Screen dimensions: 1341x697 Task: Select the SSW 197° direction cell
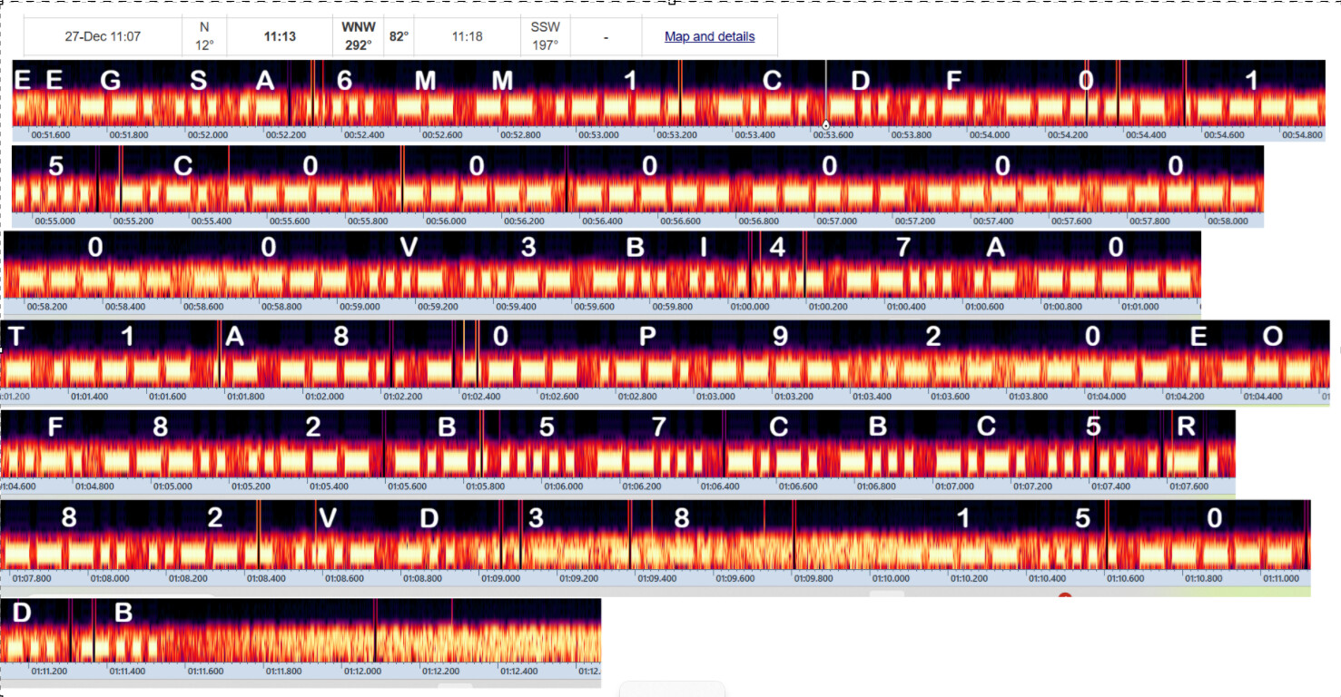[545, 37]
